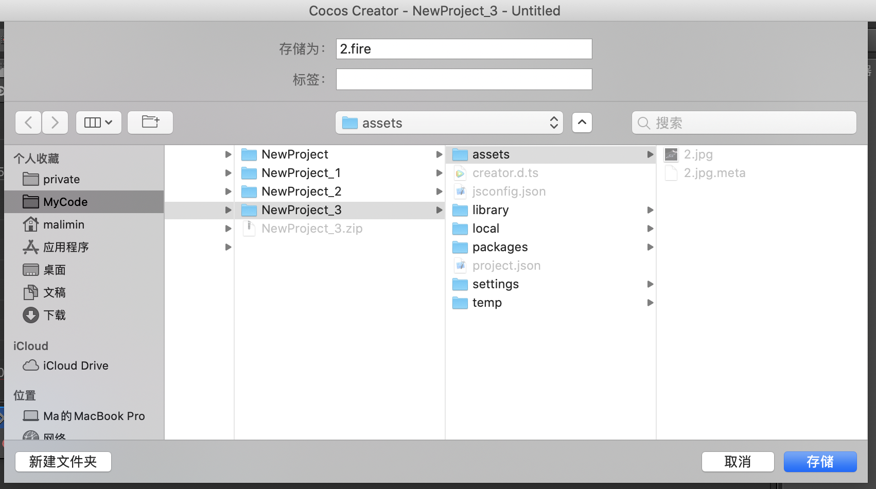Image resolution: width=876 pixels, height=489 pixels.
Task: Click the 2.jpg image file
Action: point(762,154)
